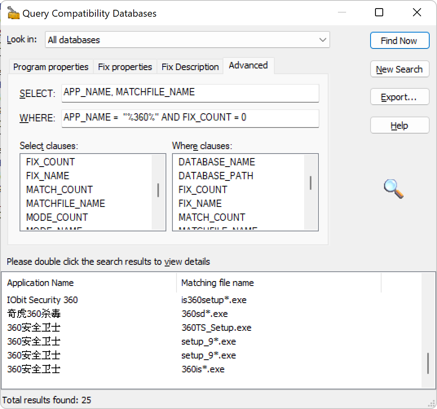437x409 pixels.
Task: Select the 奇虎360杀毒 result row
Action: pos(34,314)
